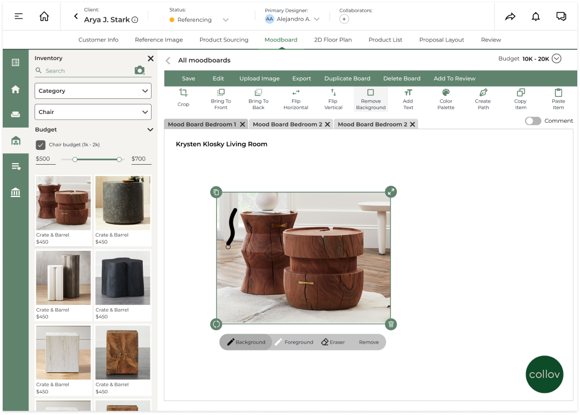Click the share arrow icon

[x=510, y=16]
